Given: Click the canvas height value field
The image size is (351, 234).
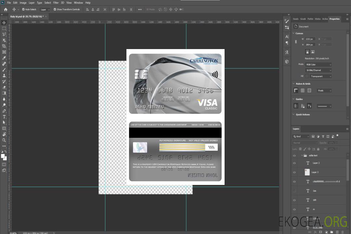Looking at the screenshot, I should tap(310, 45).
